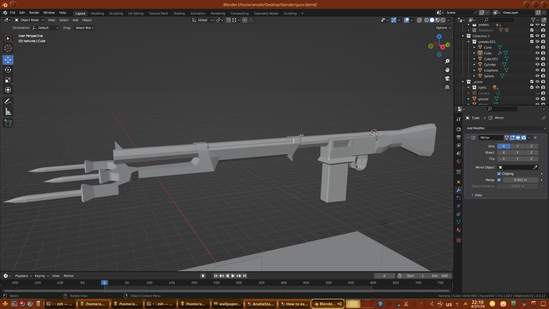Enable the Y mirror axis button

pos(517,146)
